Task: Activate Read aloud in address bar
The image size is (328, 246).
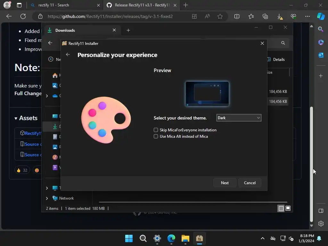Action: pos(207,16)
